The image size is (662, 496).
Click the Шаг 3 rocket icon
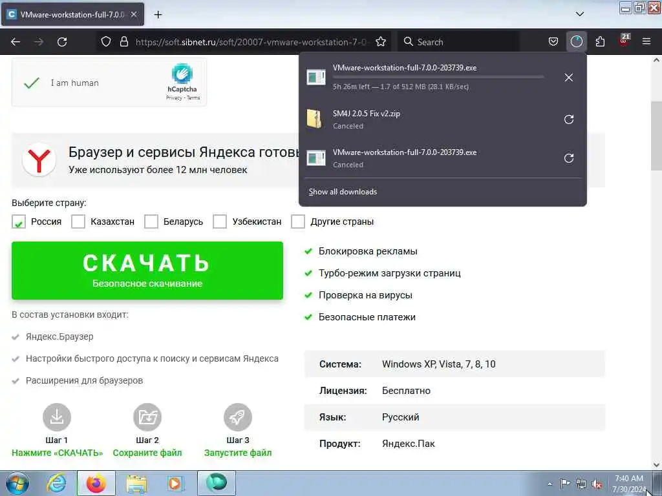[238, 417]
